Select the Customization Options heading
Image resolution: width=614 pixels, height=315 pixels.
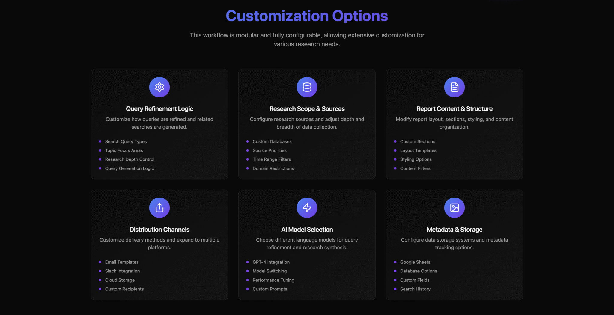(307, 16)
